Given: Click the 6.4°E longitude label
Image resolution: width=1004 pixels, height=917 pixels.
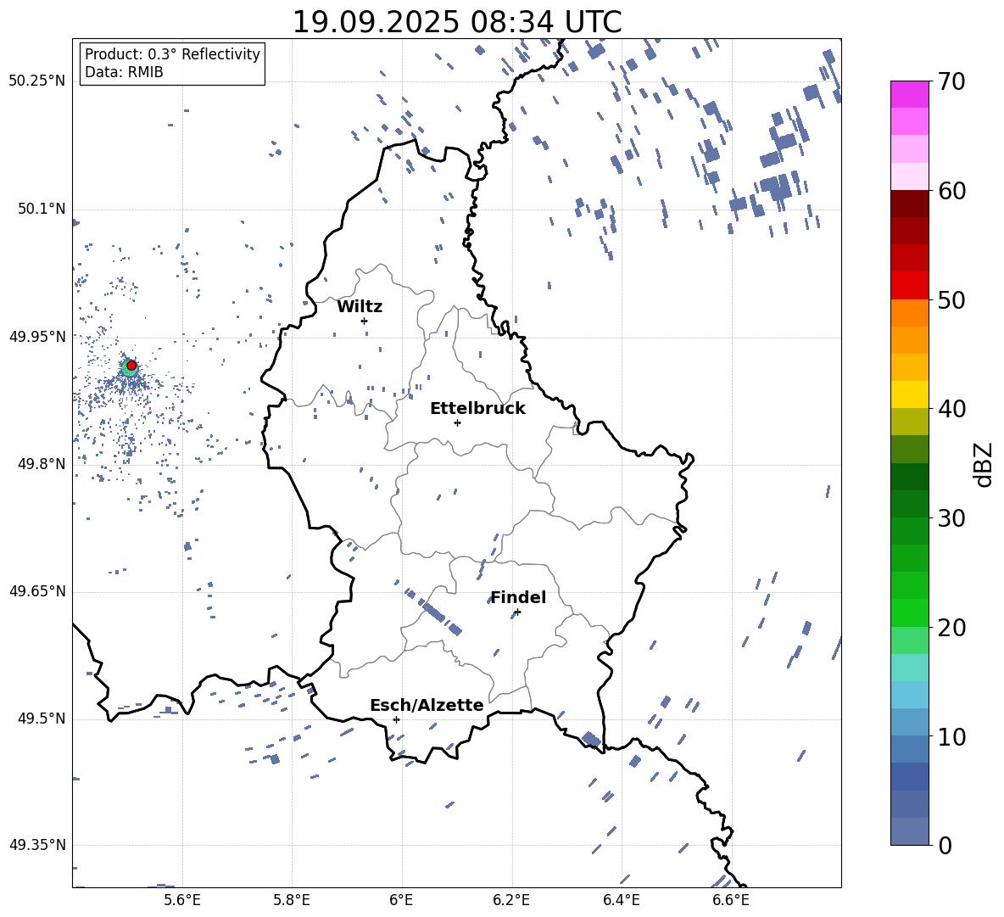Looking at the screenshot, I should click(621, 900).
